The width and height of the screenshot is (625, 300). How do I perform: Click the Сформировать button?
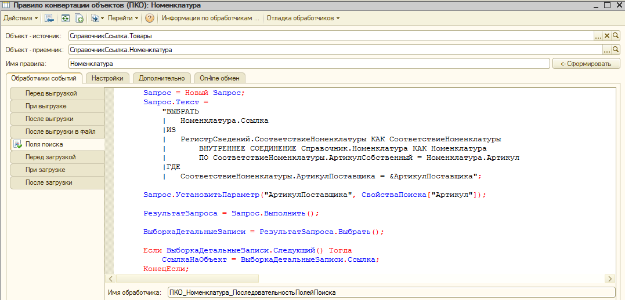point(586,64)
